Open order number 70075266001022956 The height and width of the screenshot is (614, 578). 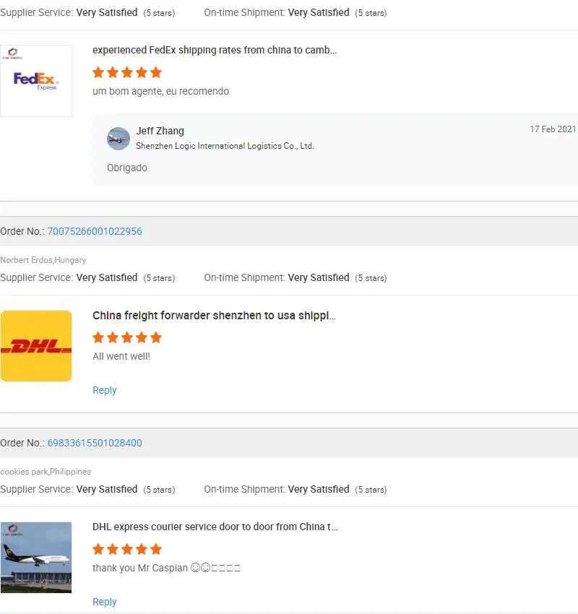pyautogui.click(x=95, y=231)
